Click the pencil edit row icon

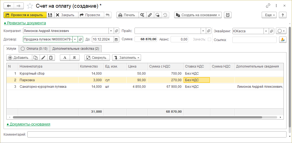(x=43, y=57)
